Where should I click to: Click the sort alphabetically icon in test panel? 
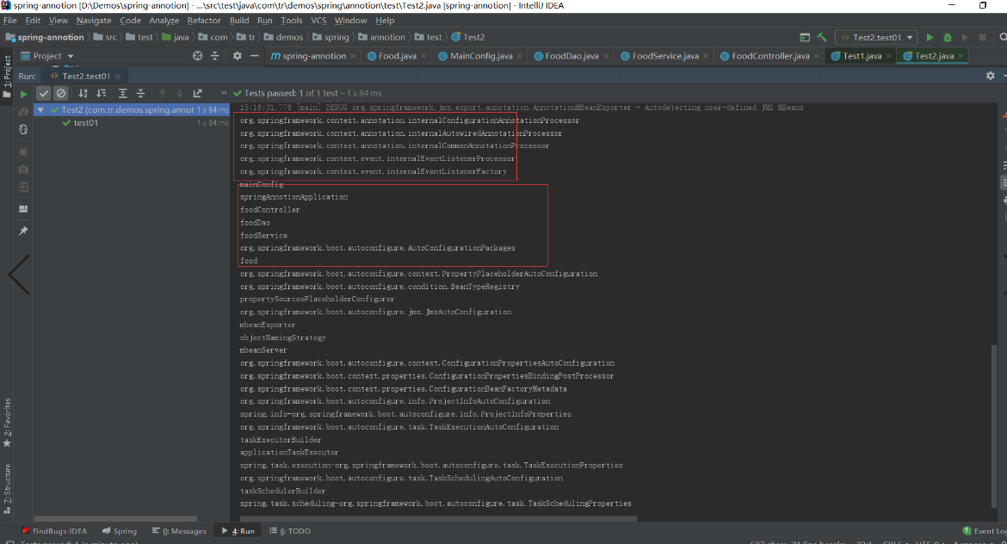tap(83, 93)
